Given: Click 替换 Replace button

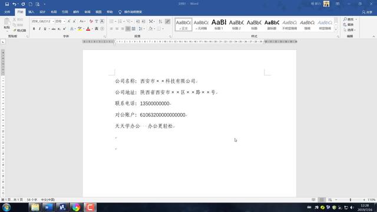Looking at the screenshot, I should coord(348,25).
